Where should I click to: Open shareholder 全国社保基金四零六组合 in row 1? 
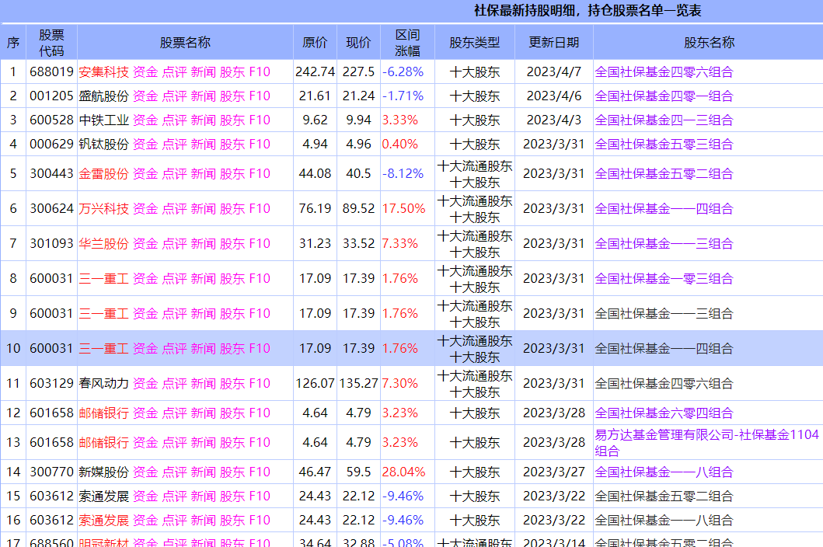(x=664, y=72)
